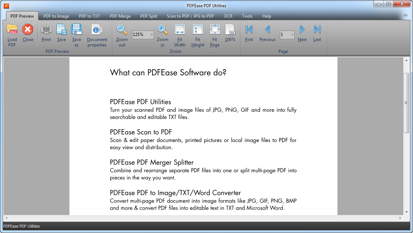The height and width of the screenshot is (233, 413).
Task: Open the page number dropdown
Action: coord(292,35)
